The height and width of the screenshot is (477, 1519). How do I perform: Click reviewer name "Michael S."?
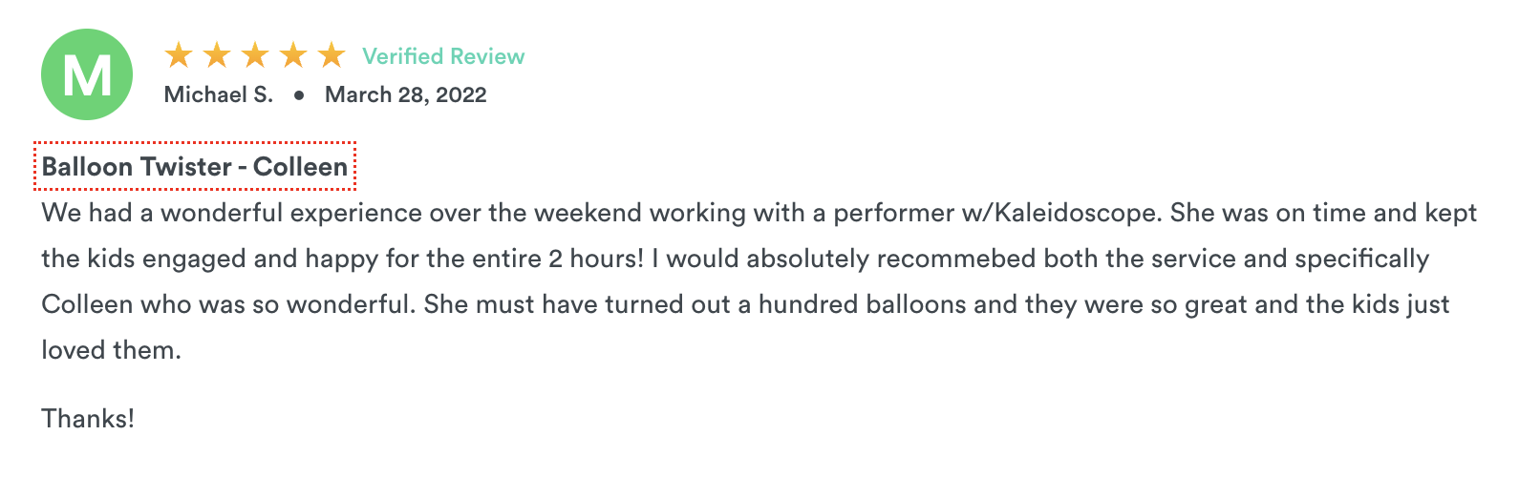(219, 94)
